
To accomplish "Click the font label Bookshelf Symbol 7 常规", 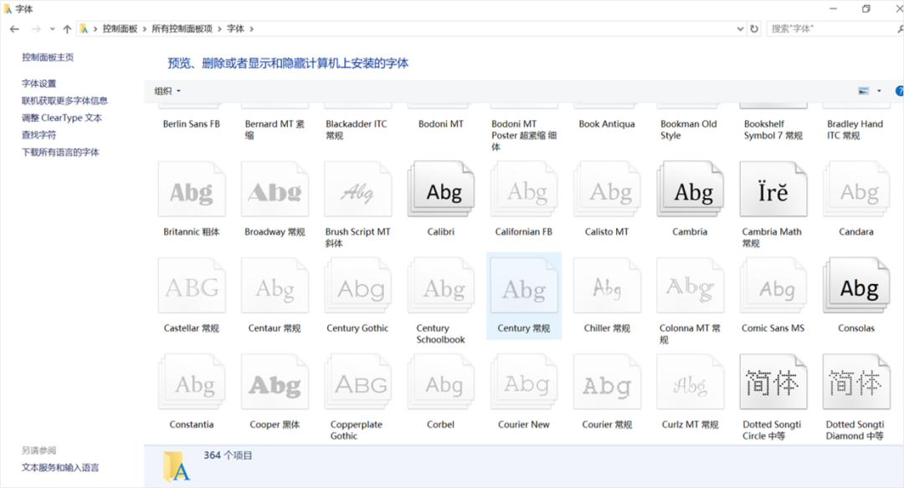I will pyautogui.click(x=773, y=130).
